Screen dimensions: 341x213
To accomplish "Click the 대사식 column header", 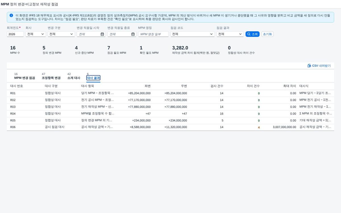I will point(304,86).
